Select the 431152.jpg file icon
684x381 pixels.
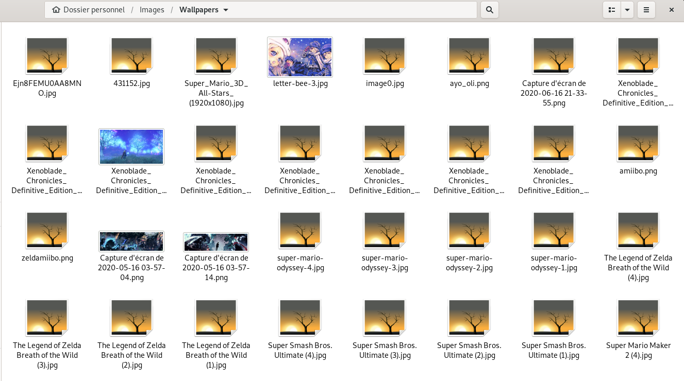click(131, 57)
